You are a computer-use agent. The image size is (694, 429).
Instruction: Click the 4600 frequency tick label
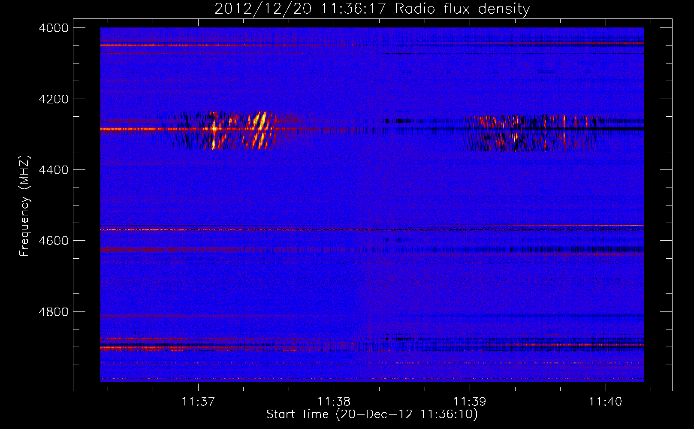pos(54,241)
